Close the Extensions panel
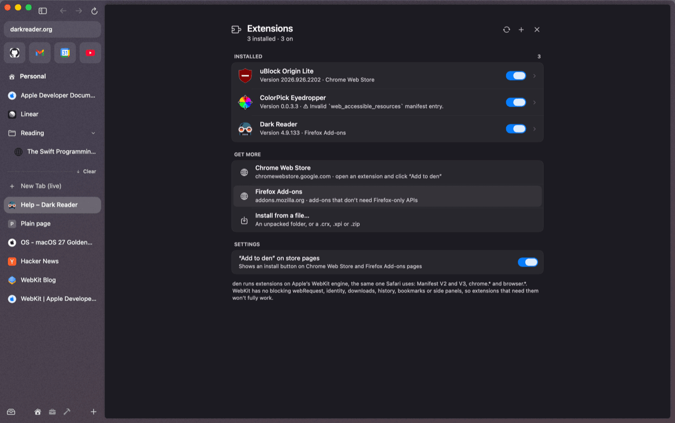Viewport: 675px width, 423px height. point(537,29)
